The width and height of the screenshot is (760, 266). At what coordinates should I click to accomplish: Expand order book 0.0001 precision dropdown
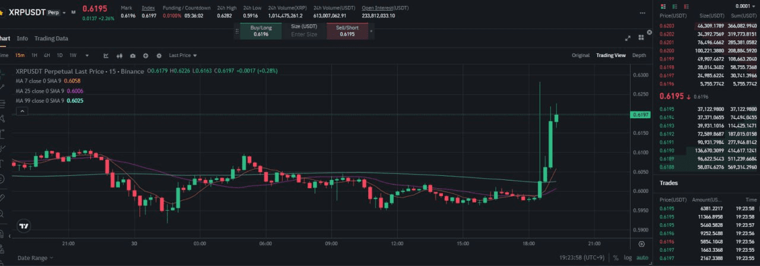(746, 6)
